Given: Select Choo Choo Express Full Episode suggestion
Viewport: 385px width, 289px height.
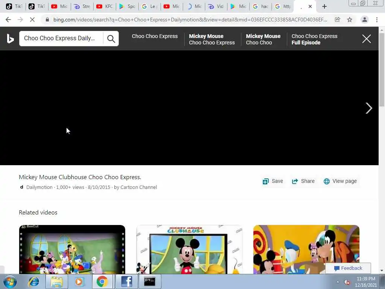Looking at the screenshot, I should click(314, 39).
